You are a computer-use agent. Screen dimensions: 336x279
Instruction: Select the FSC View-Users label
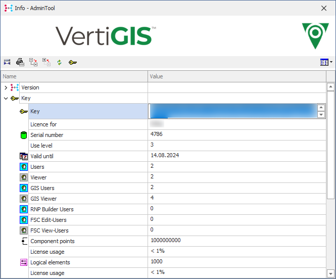[50, 230]
